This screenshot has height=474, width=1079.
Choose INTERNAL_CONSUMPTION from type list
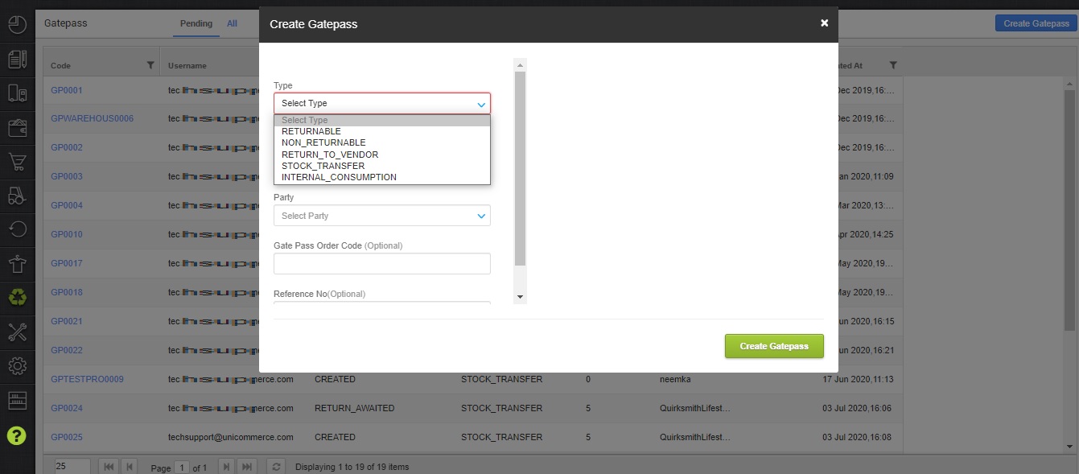point(382,177)
